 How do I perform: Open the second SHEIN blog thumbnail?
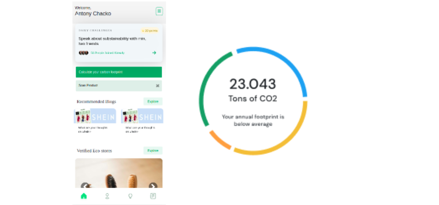point(142,116)
